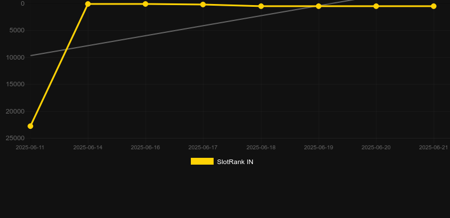Click the 25000 y-axis label
The image size is (450, 218).
[x=15, y=138]
